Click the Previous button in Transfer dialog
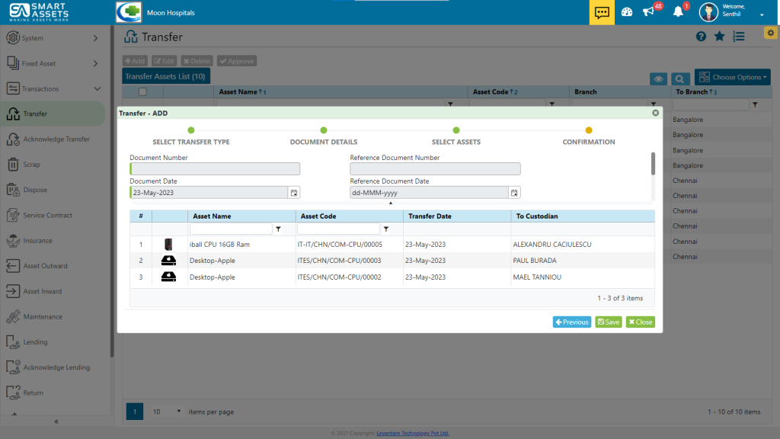 [x=571, y=322]
